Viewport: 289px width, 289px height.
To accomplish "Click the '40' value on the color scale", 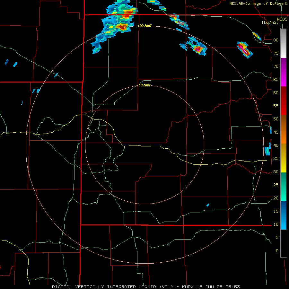I will tap(276, 145).
